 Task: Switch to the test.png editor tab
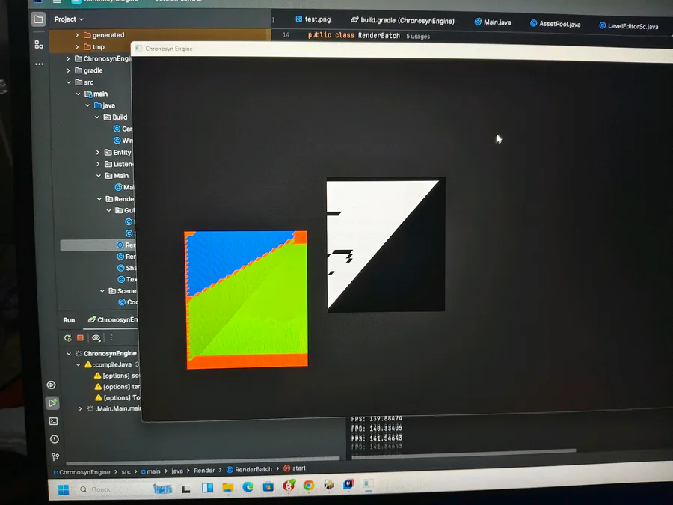313,19
